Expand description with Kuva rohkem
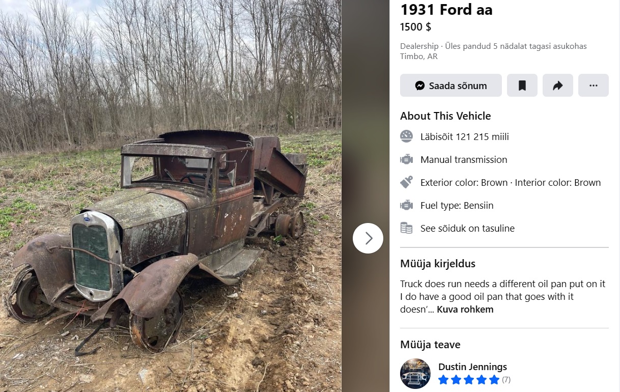This screenshot has height=392, width=620. tap(465, 310)
